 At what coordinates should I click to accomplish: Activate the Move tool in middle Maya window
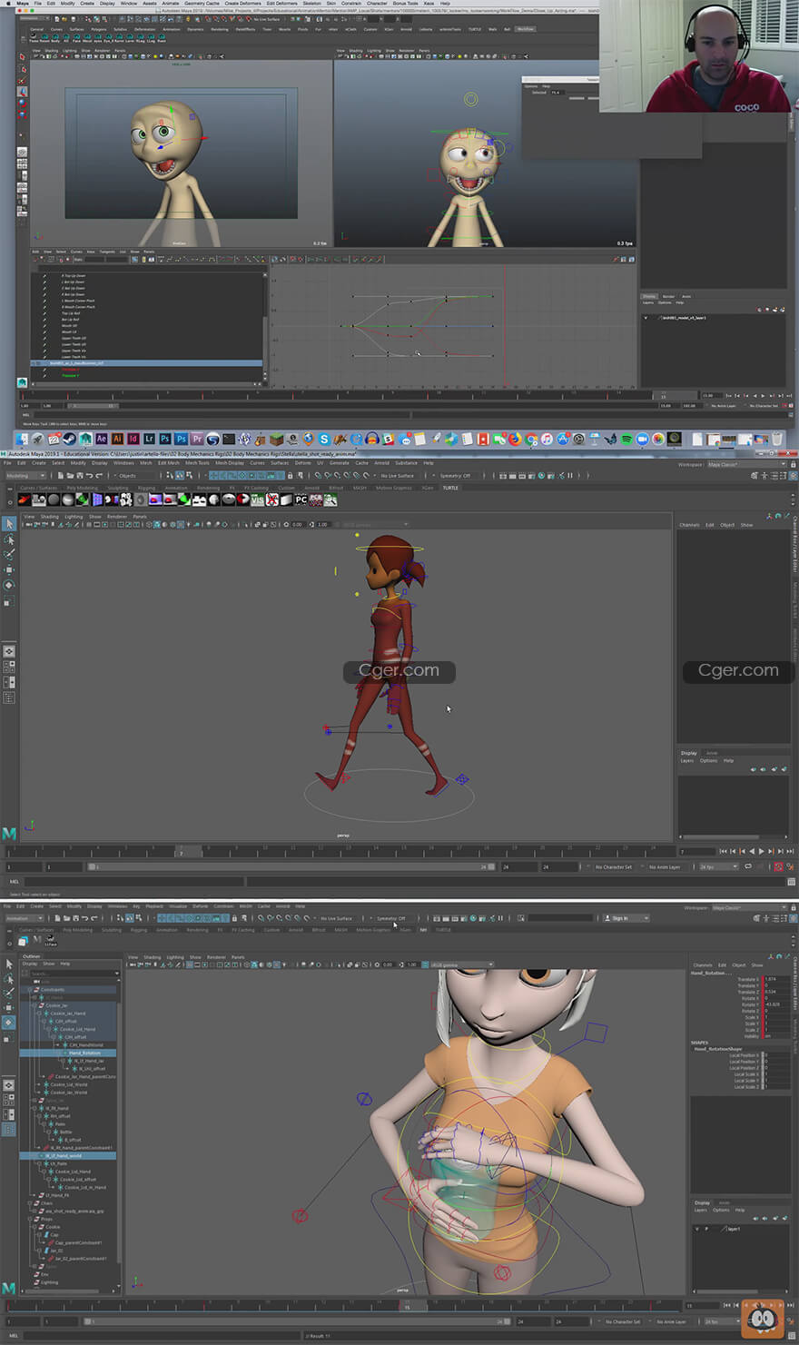(x=9, y=569)
